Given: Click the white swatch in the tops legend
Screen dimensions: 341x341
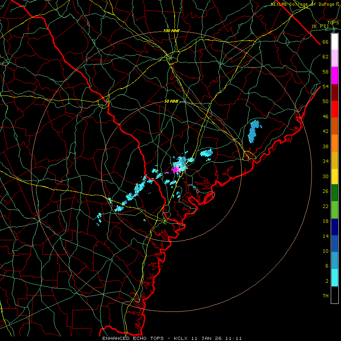Looking at the screenshot, I should point(335,42).
